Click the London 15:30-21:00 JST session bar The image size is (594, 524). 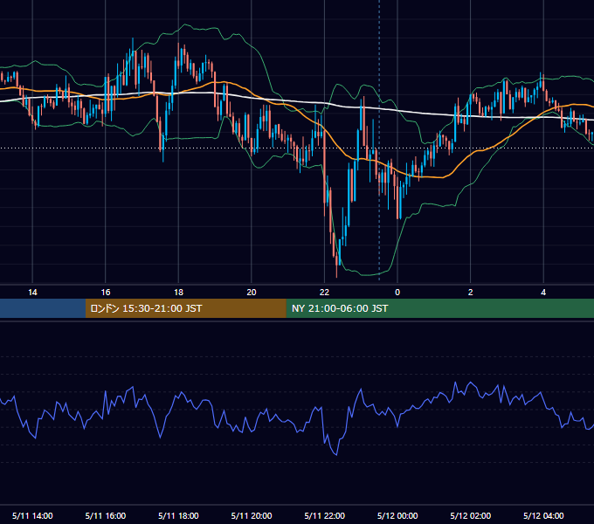[x=185, y=308]
